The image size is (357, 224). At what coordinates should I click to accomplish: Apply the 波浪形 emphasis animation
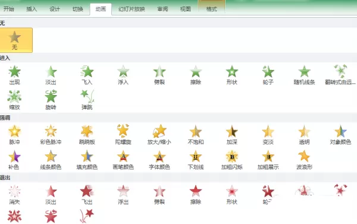[x=304, y=160]
